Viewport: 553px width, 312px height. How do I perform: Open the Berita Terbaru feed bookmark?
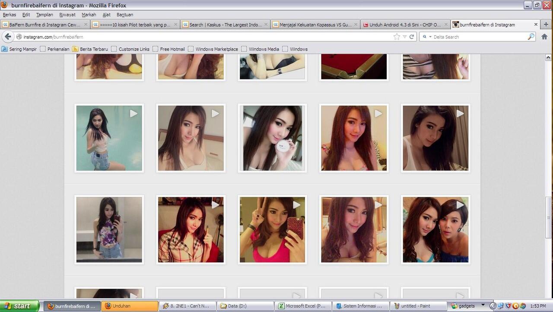click(90, 49)
